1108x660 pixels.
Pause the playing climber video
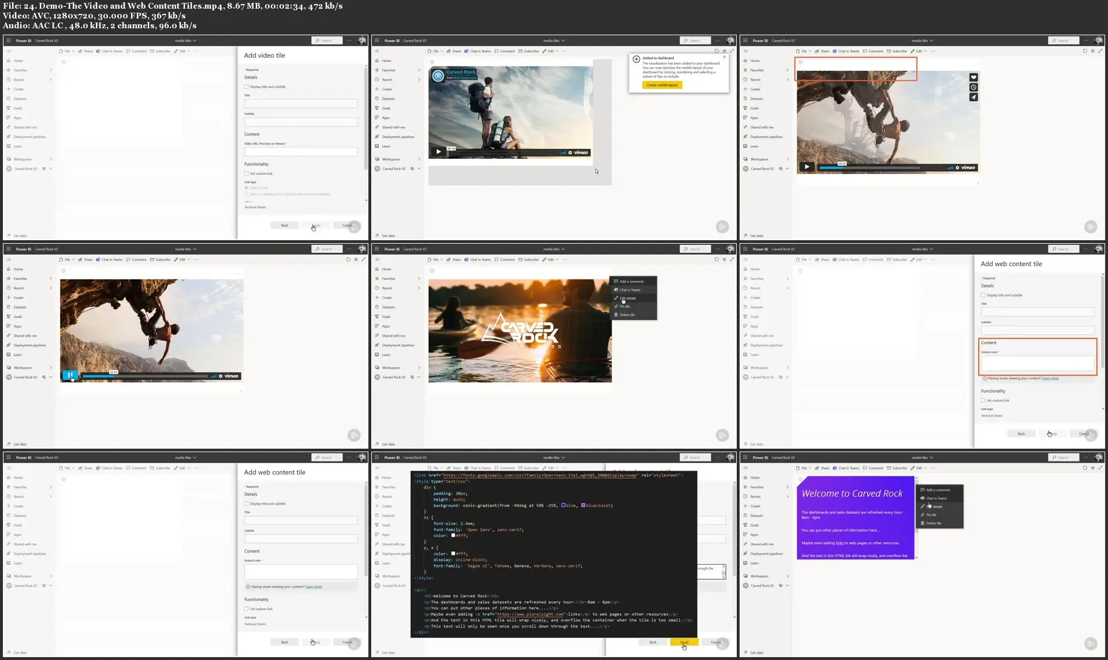[x=70, y=375]
